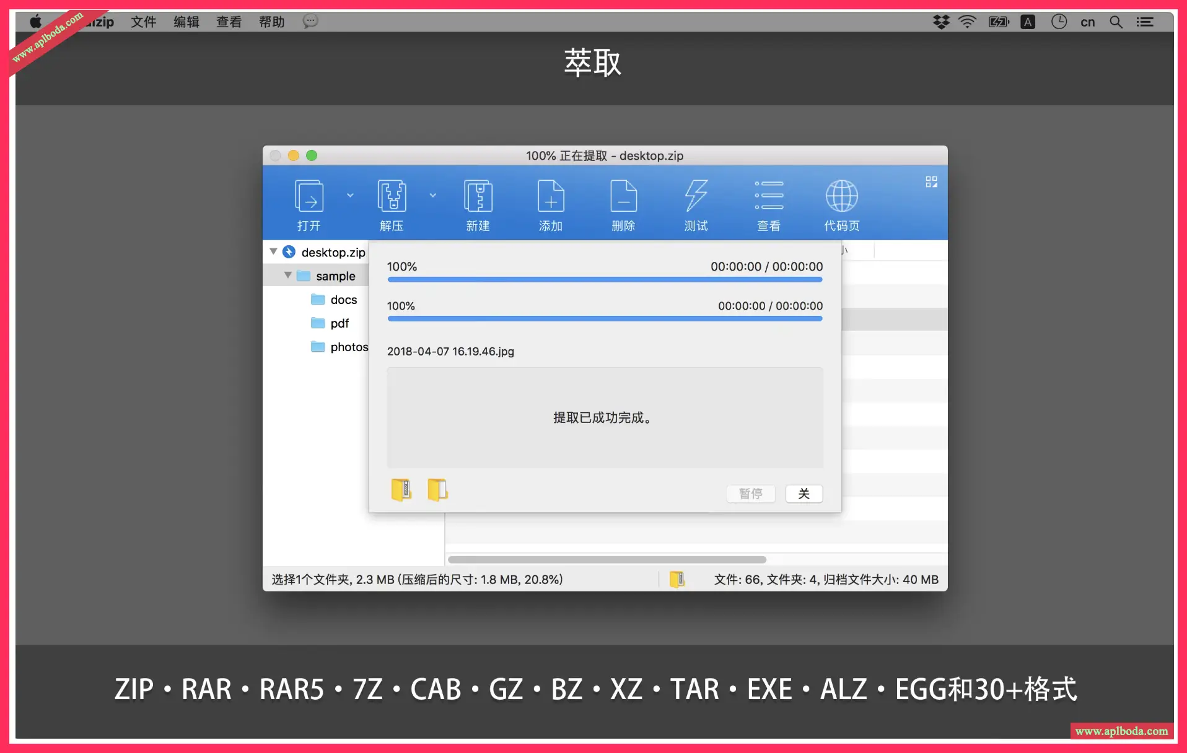Click the horizontal scrollbar under the file list
The image size is (1187, 753).
[607, 560]
